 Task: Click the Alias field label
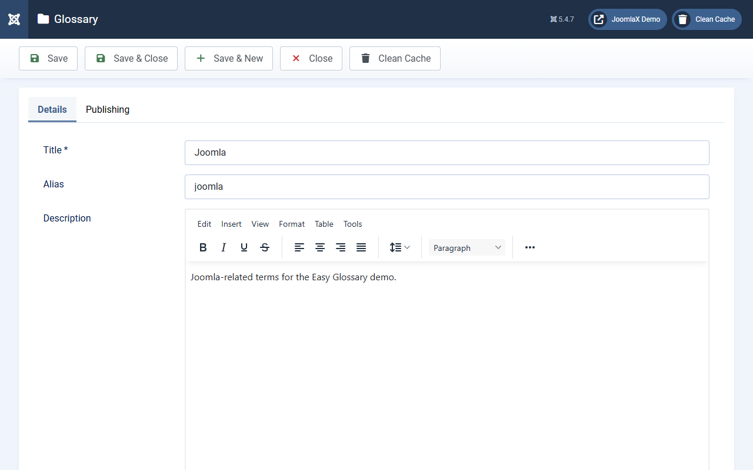[x=54, y=184]
